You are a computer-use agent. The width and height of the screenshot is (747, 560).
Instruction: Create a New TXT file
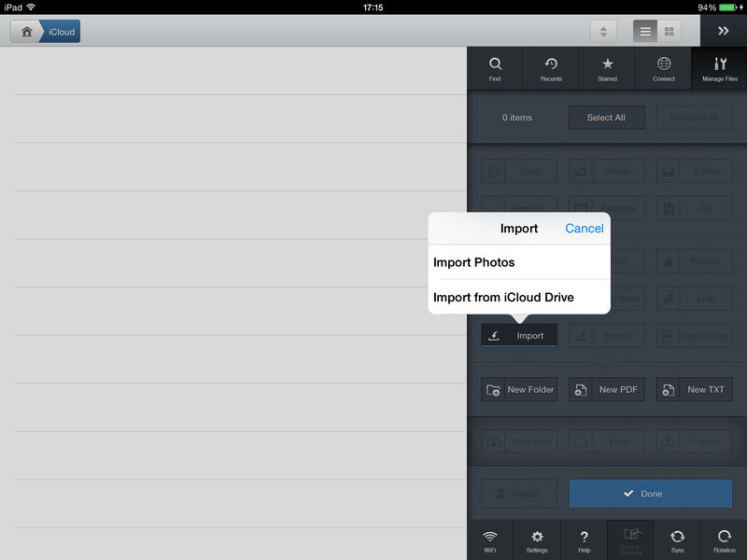[x=694, y=390]
